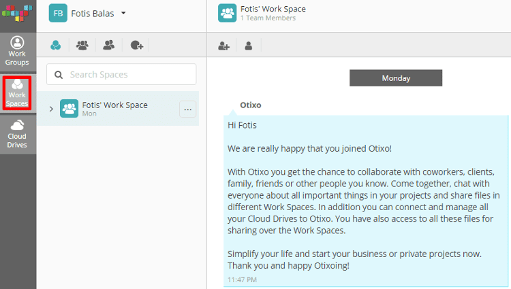The image size is (511, 289).
Task: Click the single person members icon
Action: coord(248,46)
